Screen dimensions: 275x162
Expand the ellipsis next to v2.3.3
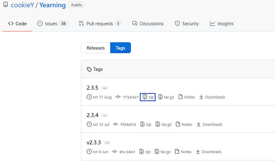coord(107,143)
